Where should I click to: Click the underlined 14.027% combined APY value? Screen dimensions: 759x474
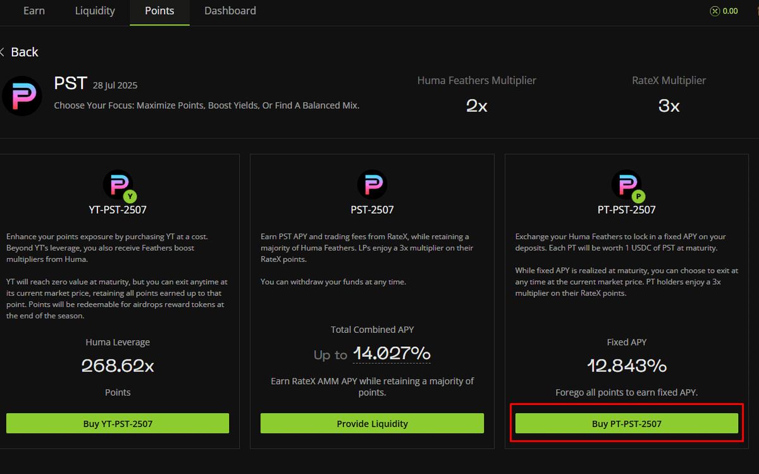coord(392,353)
